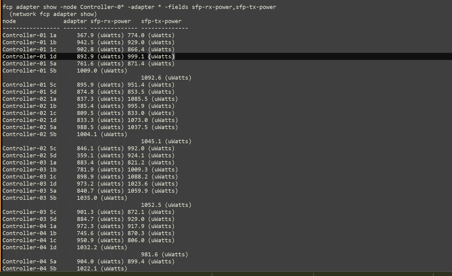Click the Controller-04 1a row label
The height and width of the screenshot is (276, 452).
(x=29, y=226)
